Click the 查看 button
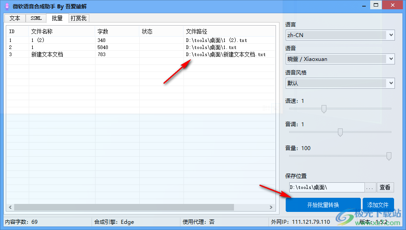Viewport: 406px width, 230px height. pos(385,187)
